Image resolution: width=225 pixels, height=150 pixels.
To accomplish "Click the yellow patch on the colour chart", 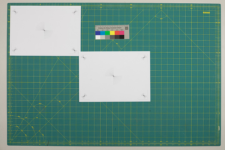I will (112, 33).
